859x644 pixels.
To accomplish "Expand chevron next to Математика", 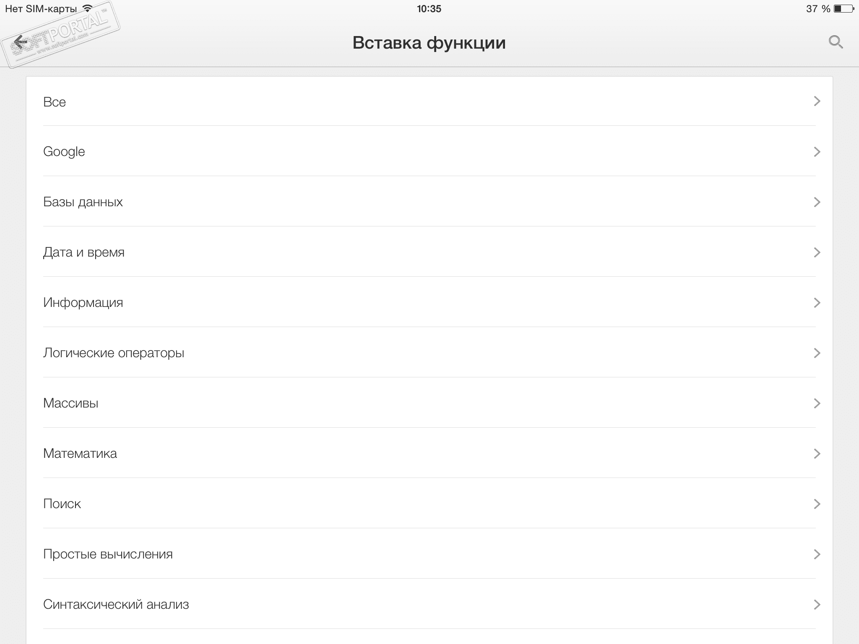I will 817,454.
